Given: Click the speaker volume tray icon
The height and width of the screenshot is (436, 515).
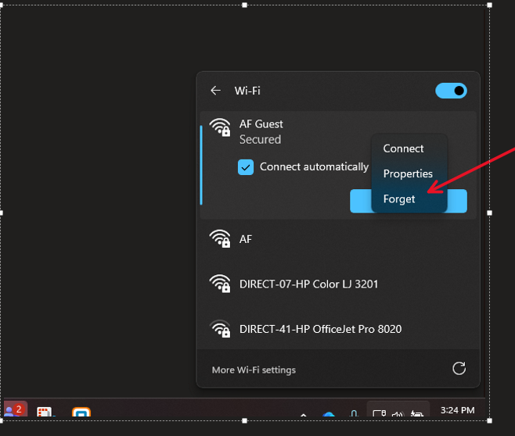Looking at the screenshot, I should coord(398,414).
